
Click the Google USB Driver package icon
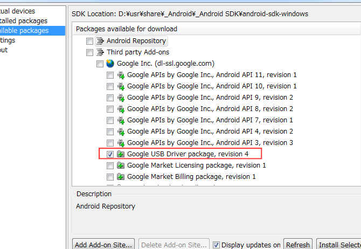tap(121, 154)
